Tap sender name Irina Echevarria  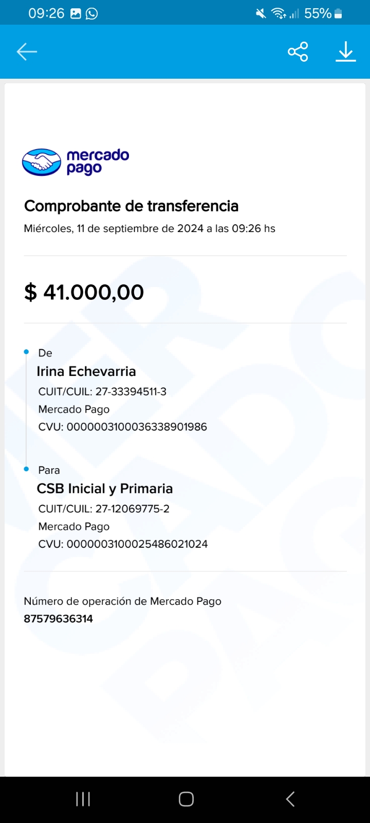[86, 371]
